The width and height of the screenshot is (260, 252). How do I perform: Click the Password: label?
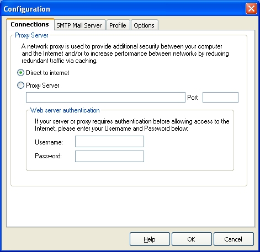pos(48,156)
